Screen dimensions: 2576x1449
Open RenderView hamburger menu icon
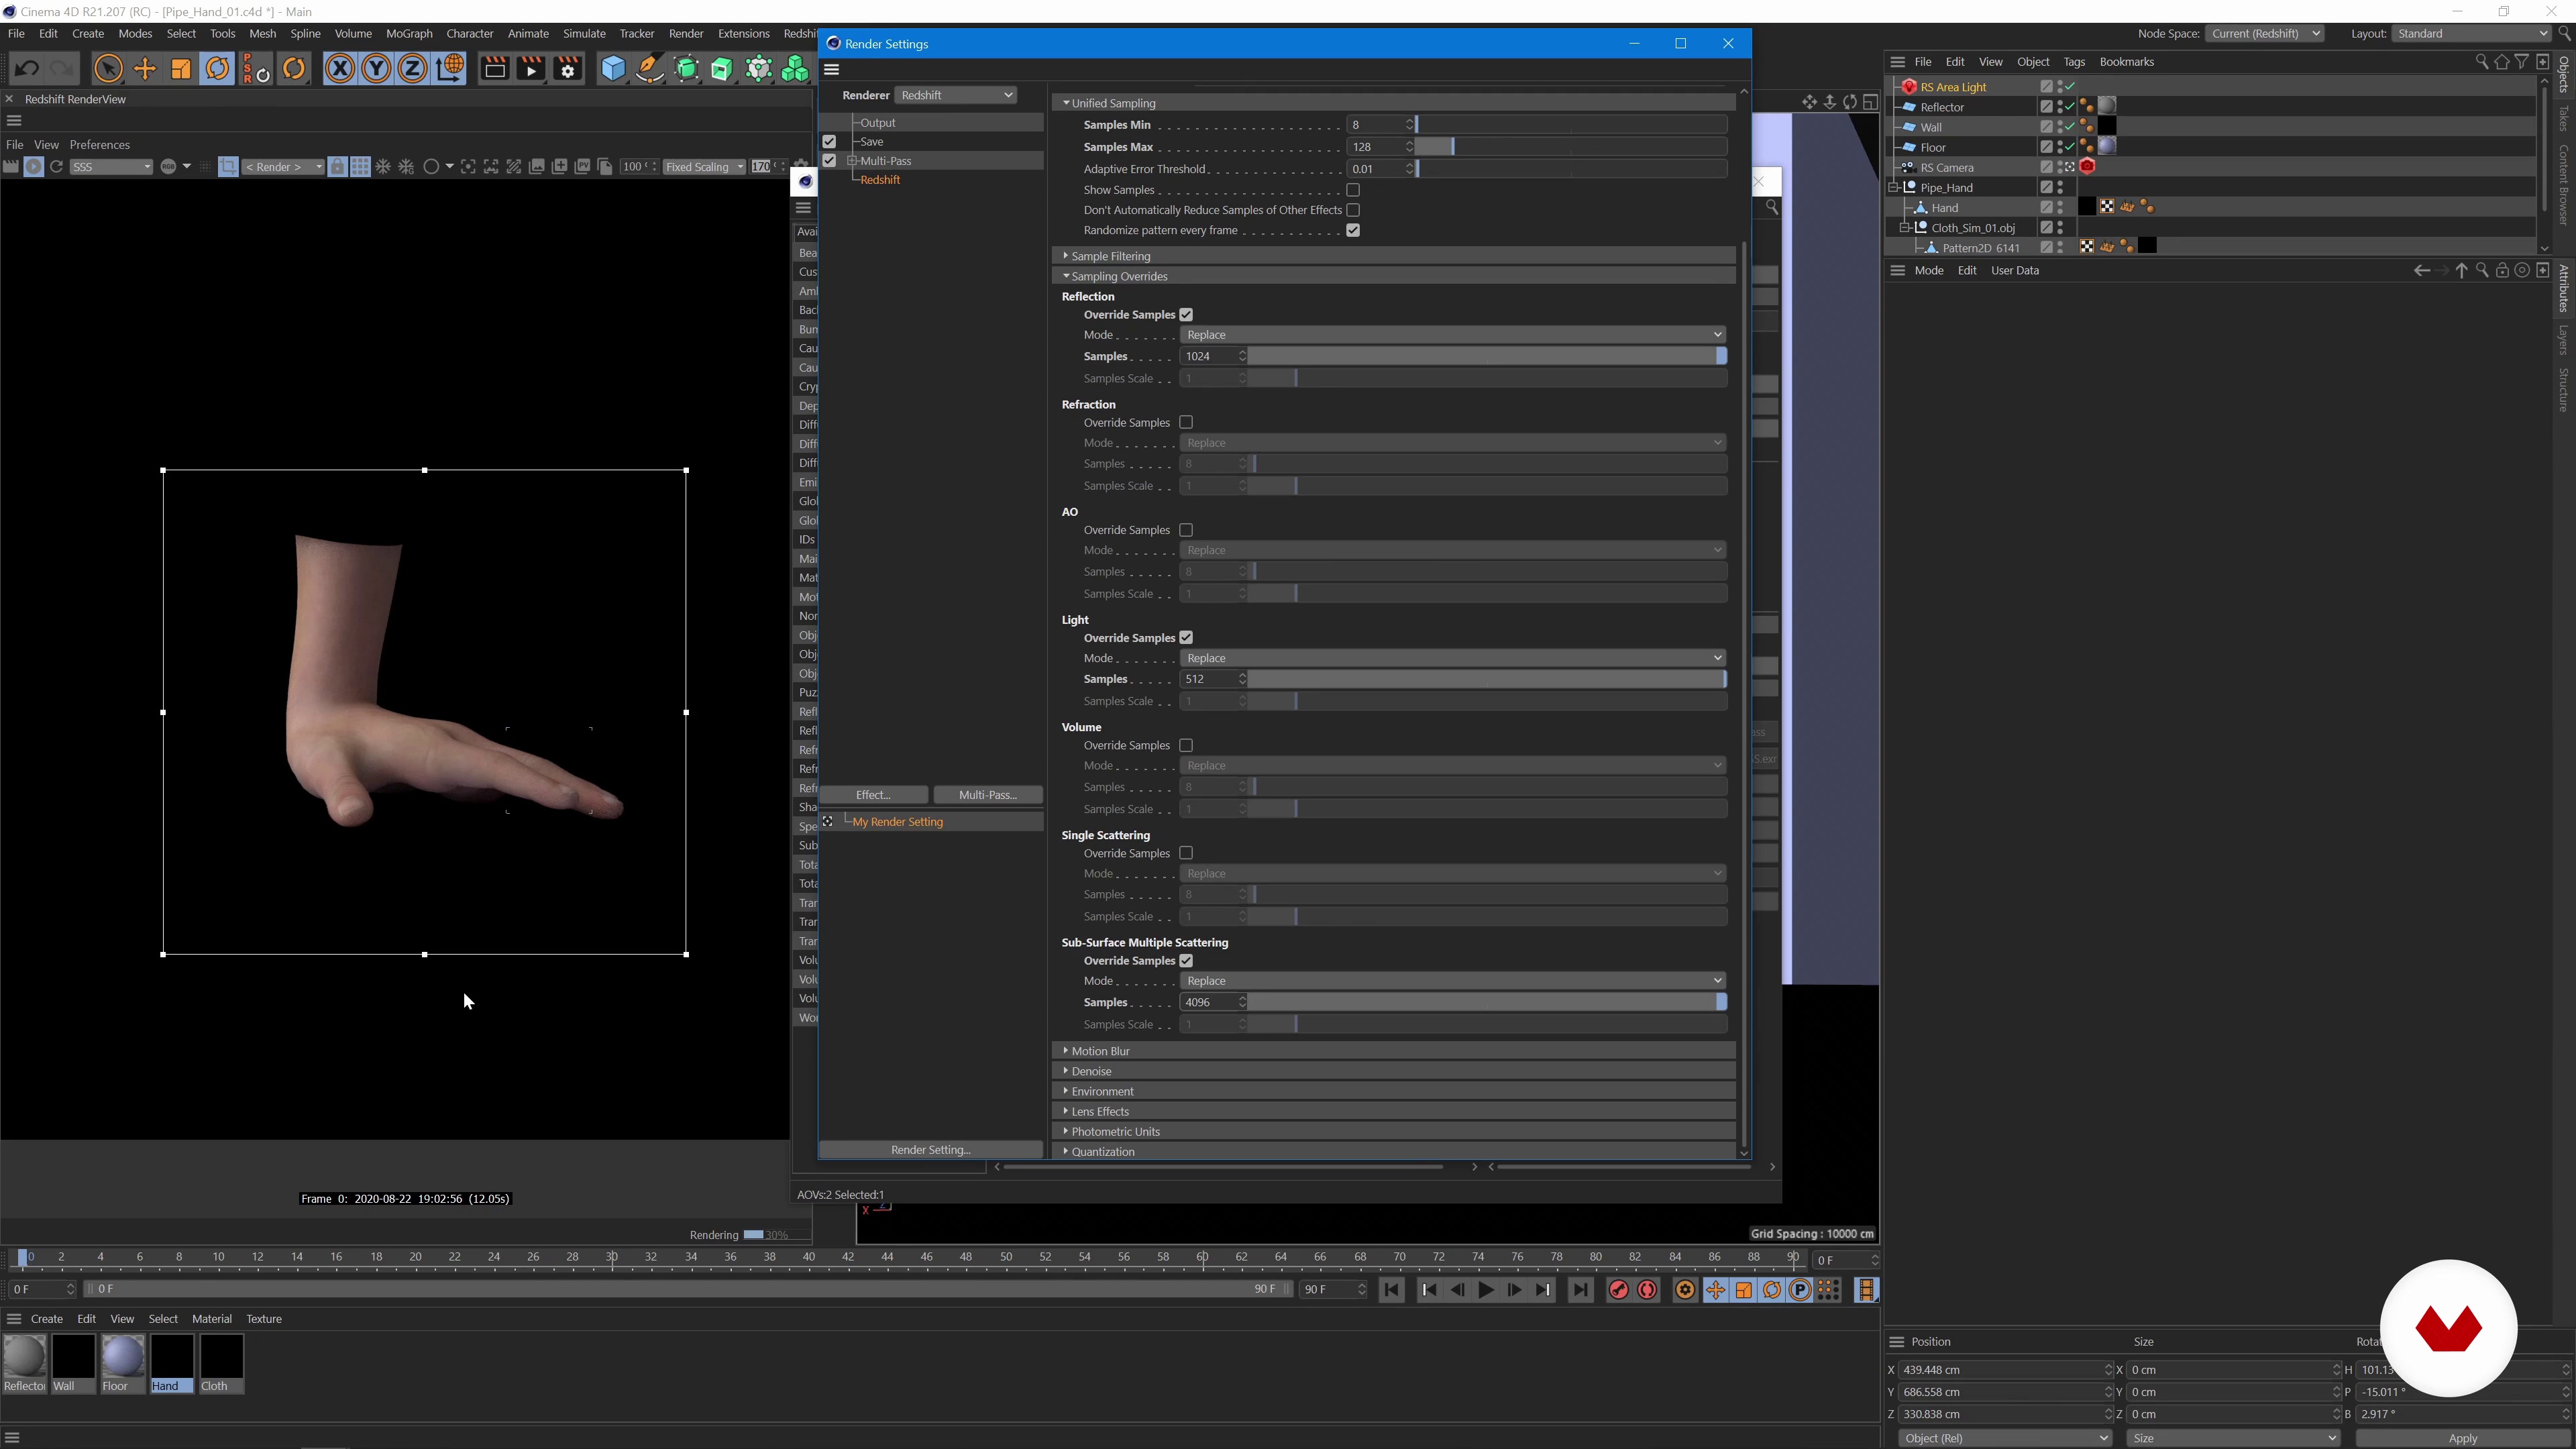tap(14, 121)
